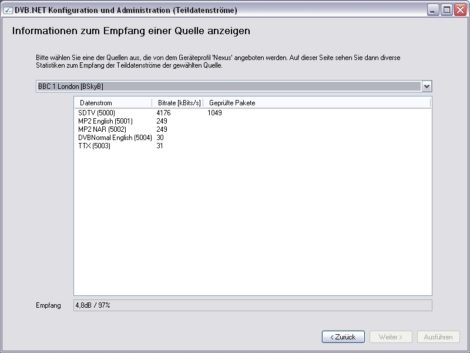Click the BBC 1 London [BSkyB] combo box

point(228,86)
